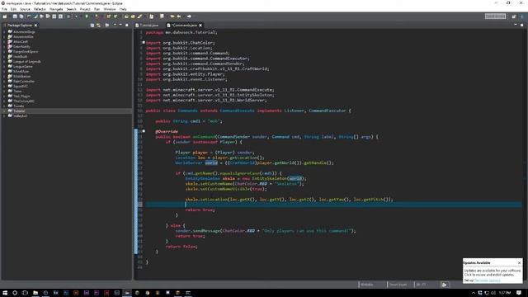Close the Package Explorer view
The width and height of the screenshot is (528, 297).
click(35, 26)
